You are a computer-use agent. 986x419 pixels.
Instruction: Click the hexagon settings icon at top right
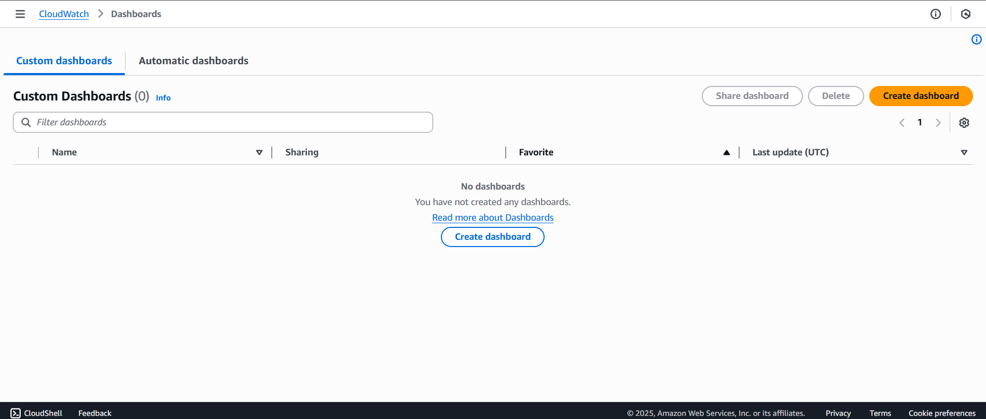click(965, 14)
